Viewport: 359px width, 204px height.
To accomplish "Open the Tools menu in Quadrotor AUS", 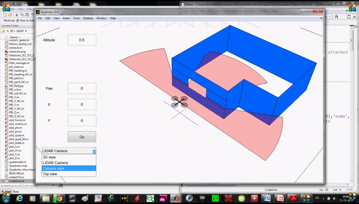I will pos(76,18).
